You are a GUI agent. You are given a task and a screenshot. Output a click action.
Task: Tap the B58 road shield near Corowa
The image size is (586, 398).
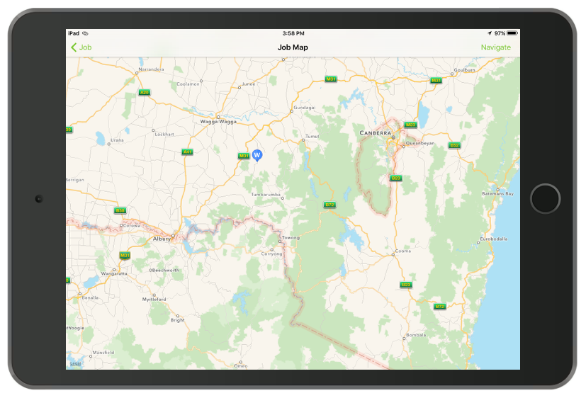tap(120, 210)
